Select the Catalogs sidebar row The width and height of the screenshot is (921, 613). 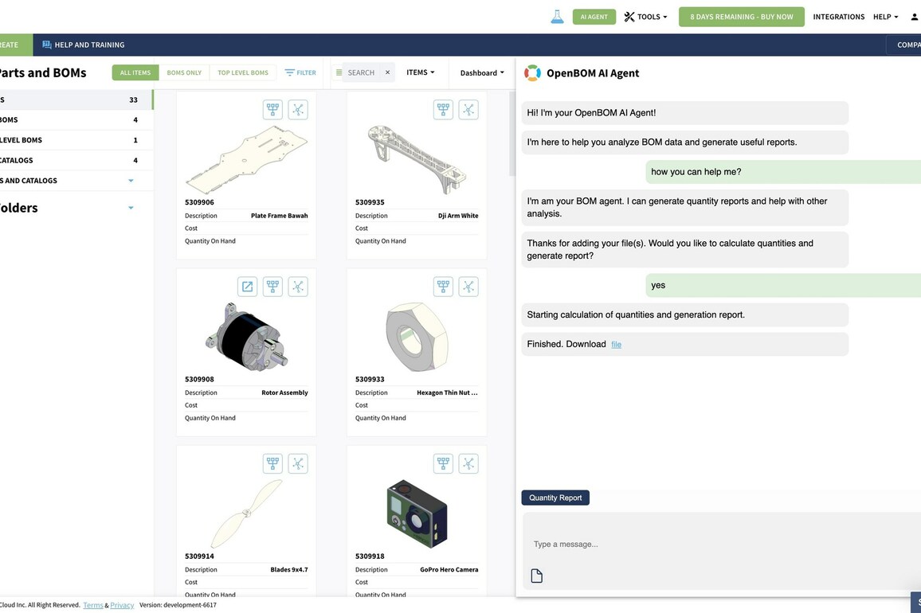click(76, 160)
